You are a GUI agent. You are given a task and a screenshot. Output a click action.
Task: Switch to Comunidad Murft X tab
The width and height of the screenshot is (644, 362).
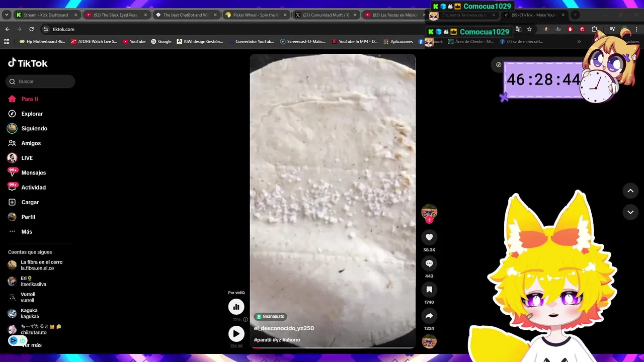point(325,15)
